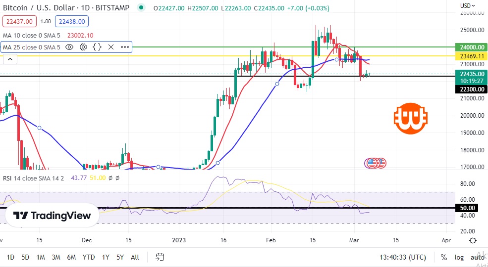The width and height of the screenshot is (488, 267).
Task: Click the yellow 23469.11 price label
Action: pyautogui.click(x=471, y=56)
